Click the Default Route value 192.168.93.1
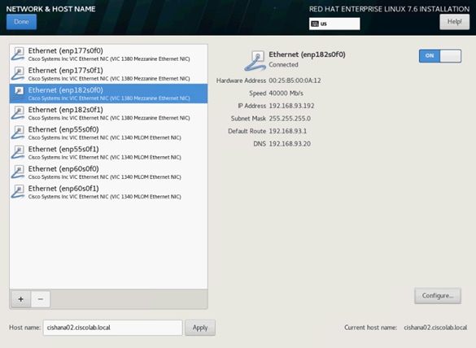Image resolution: width=476 pixels, height=348 pixels. [288, 131]
